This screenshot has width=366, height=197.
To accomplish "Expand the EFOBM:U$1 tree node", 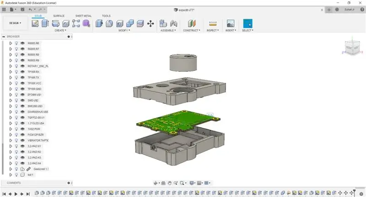I will pyautogui.click(x=11, y=95).
